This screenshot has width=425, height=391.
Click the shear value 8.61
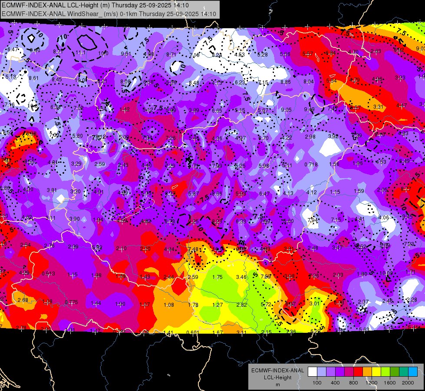tap(33, 78)
